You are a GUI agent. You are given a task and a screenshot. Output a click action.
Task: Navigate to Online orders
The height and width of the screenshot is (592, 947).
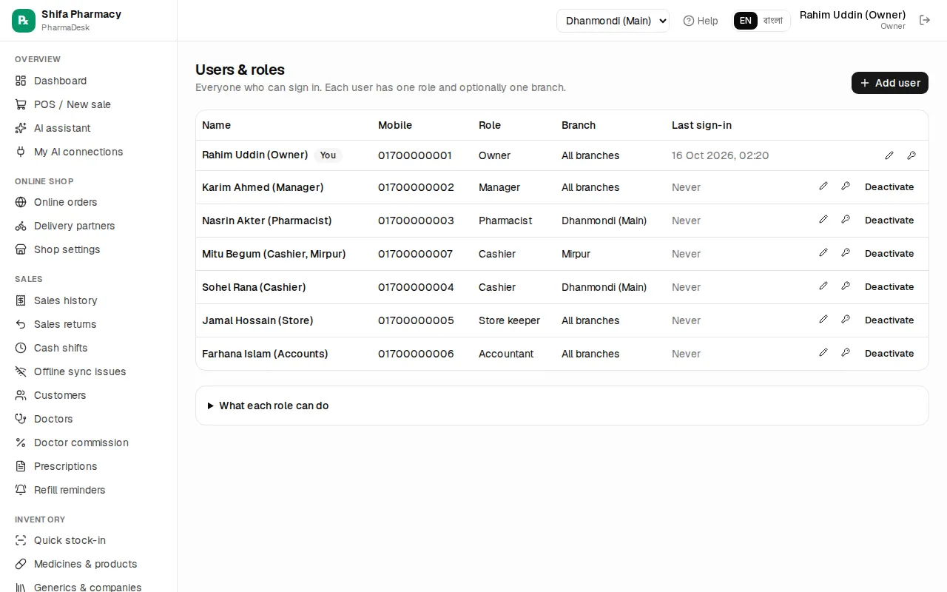[x=89, y=202]
